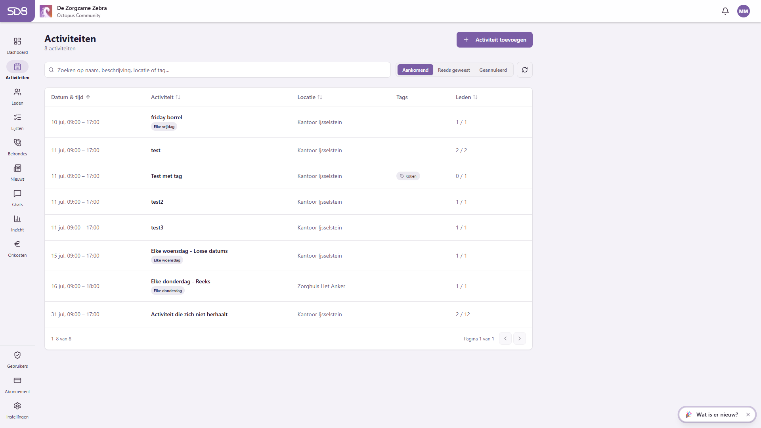The image size is (761, 428).
Task: Click the search magnifier icon
Action: (x=51, y=70)
